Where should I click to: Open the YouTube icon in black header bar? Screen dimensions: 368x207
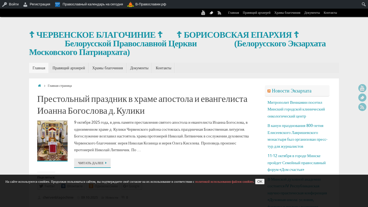pos(203,13)
